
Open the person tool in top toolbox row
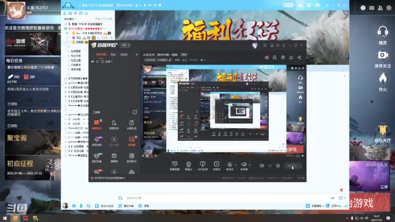[x=114, y=125]
